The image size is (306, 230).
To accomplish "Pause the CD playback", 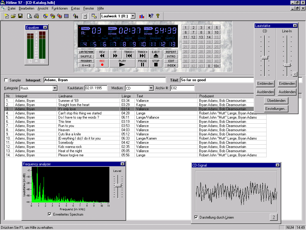I will point(143,63).
